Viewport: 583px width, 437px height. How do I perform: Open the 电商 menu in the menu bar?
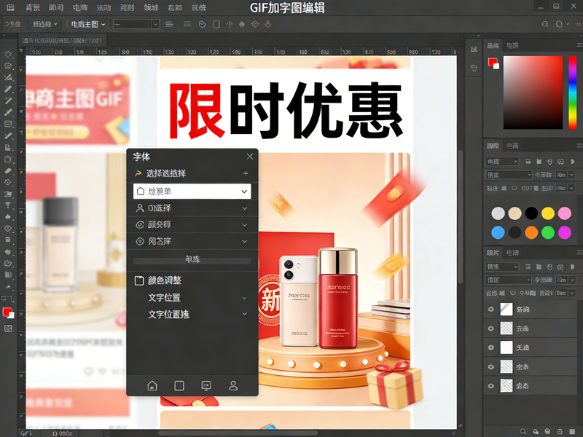80,8
